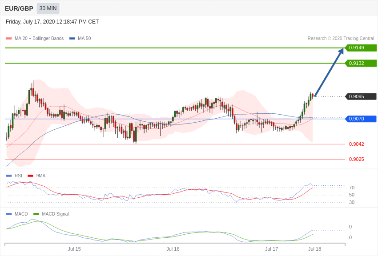Click the 30 MIN timeframe badge

pyautogui.click(x=48, y=8)
